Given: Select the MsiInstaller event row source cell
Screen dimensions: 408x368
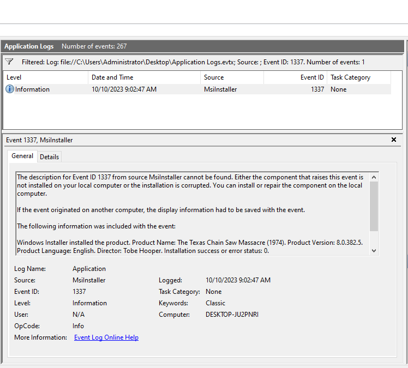Looking at the screenshot, I should point(220,89).
